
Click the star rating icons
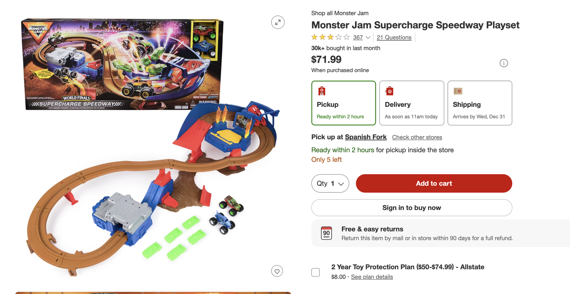click(x=330, y=37)
